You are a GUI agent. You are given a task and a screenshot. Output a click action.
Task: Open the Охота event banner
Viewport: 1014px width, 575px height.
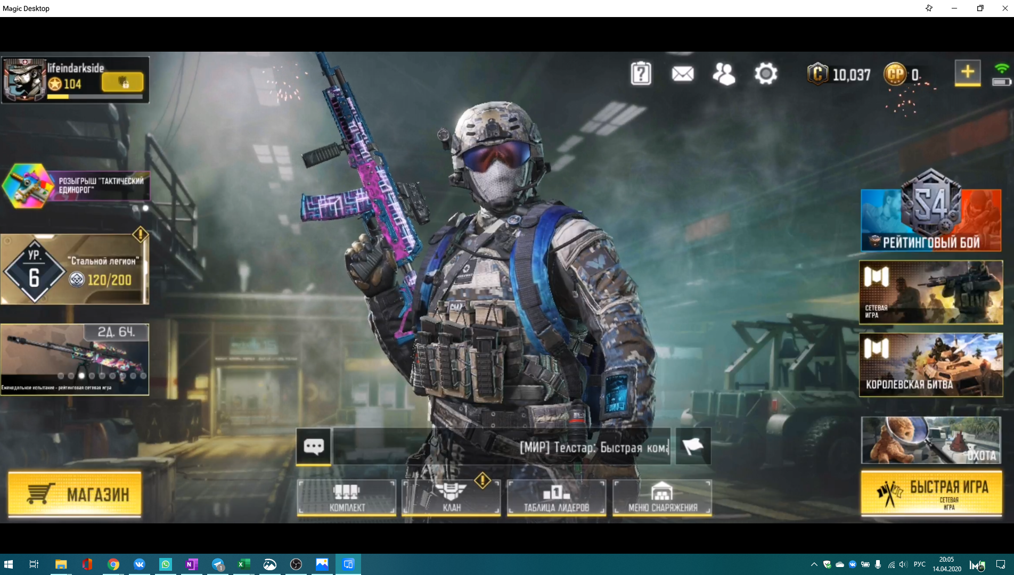931,440
